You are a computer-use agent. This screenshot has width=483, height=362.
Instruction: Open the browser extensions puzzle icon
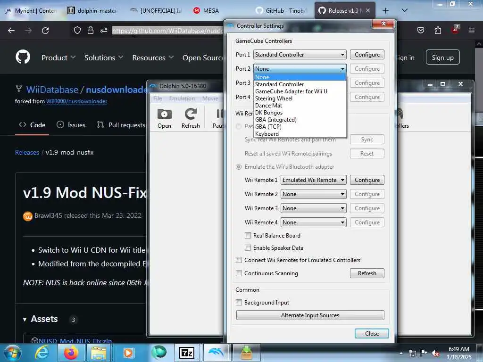tap(438, 30)
